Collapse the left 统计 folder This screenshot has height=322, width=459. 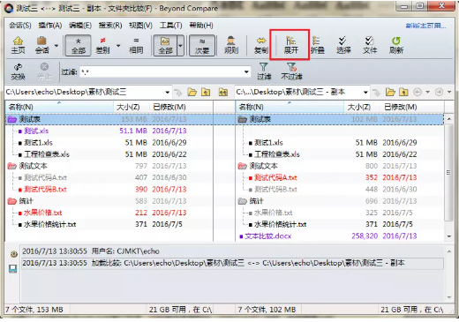click(12, 201)
